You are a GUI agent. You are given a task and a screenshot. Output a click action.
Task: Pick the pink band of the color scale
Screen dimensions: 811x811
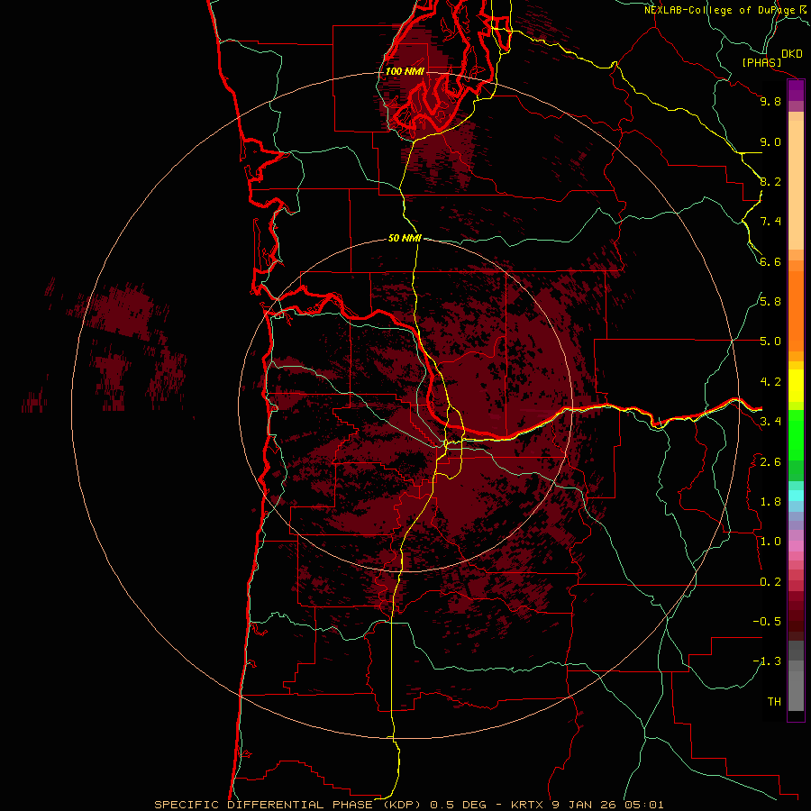point(796,546)
